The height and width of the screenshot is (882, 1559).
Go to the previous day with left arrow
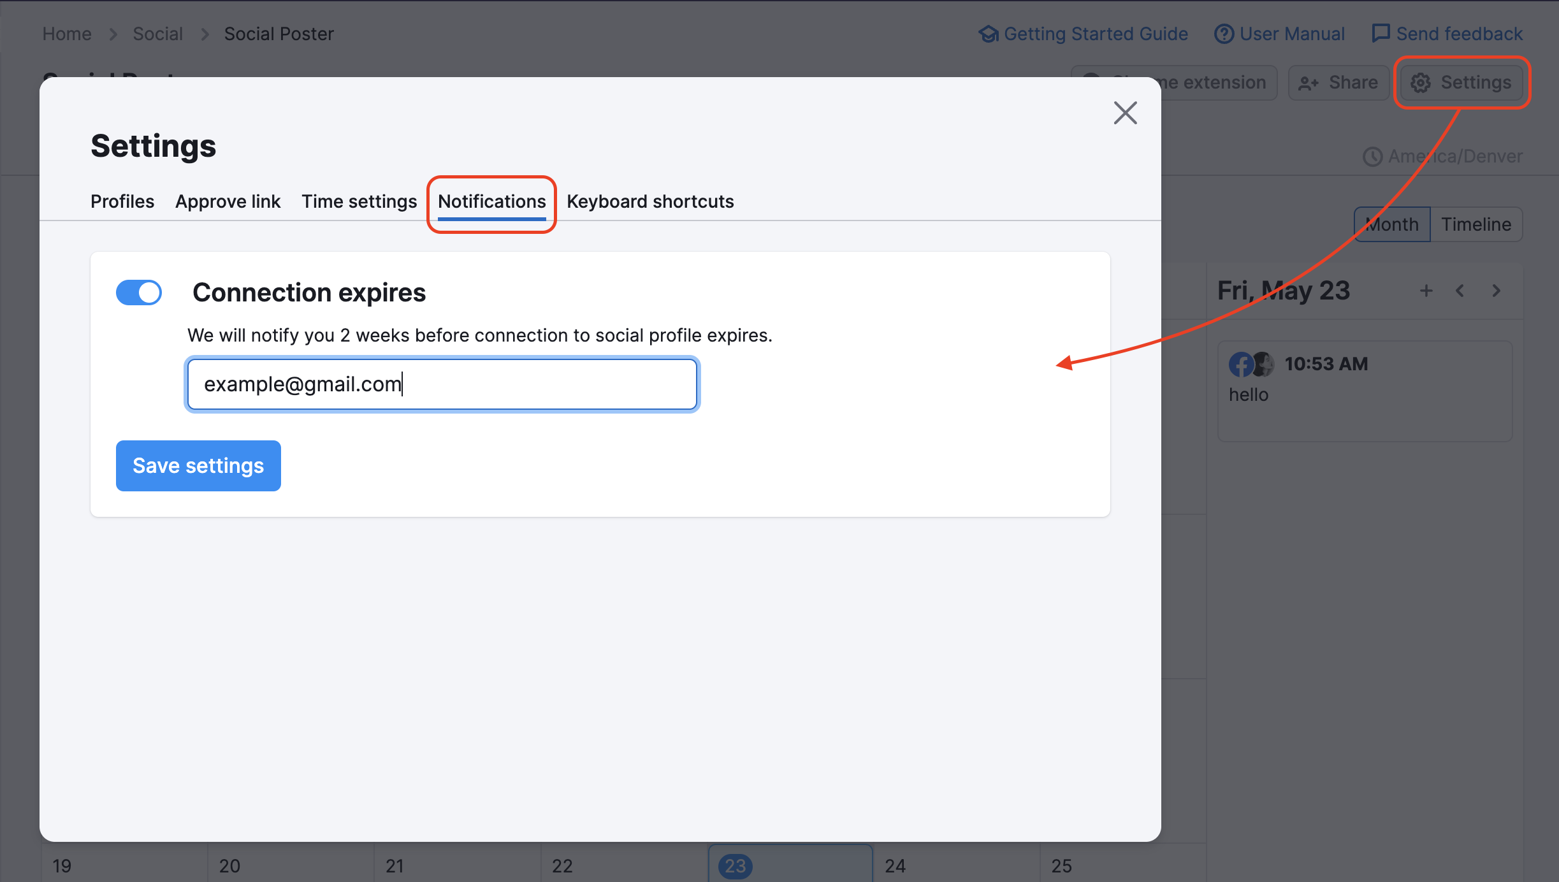pyautogui.click(x=1460, y=291)
